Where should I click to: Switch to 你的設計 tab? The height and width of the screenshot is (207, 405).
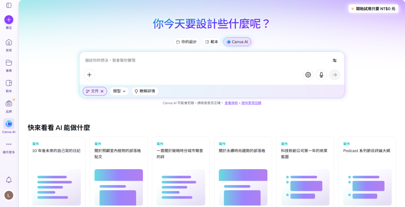(186, 42)
